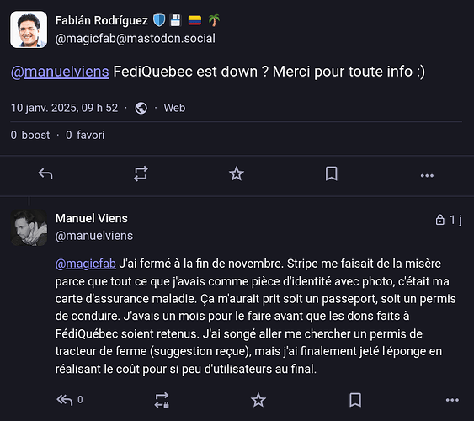Open the 0 boost count list
The width and height of the screenshot is (474, 421).
point(30,135)
